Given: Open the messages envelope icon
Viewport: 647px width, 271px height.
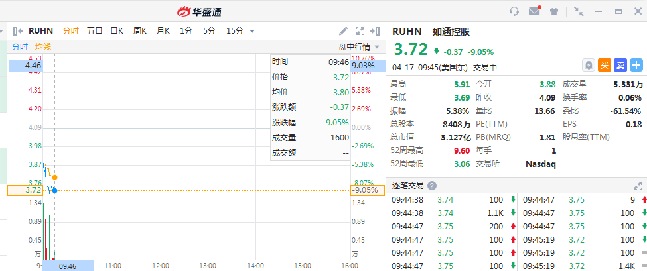Looking at the screenshot, I should tap(535, 11).
